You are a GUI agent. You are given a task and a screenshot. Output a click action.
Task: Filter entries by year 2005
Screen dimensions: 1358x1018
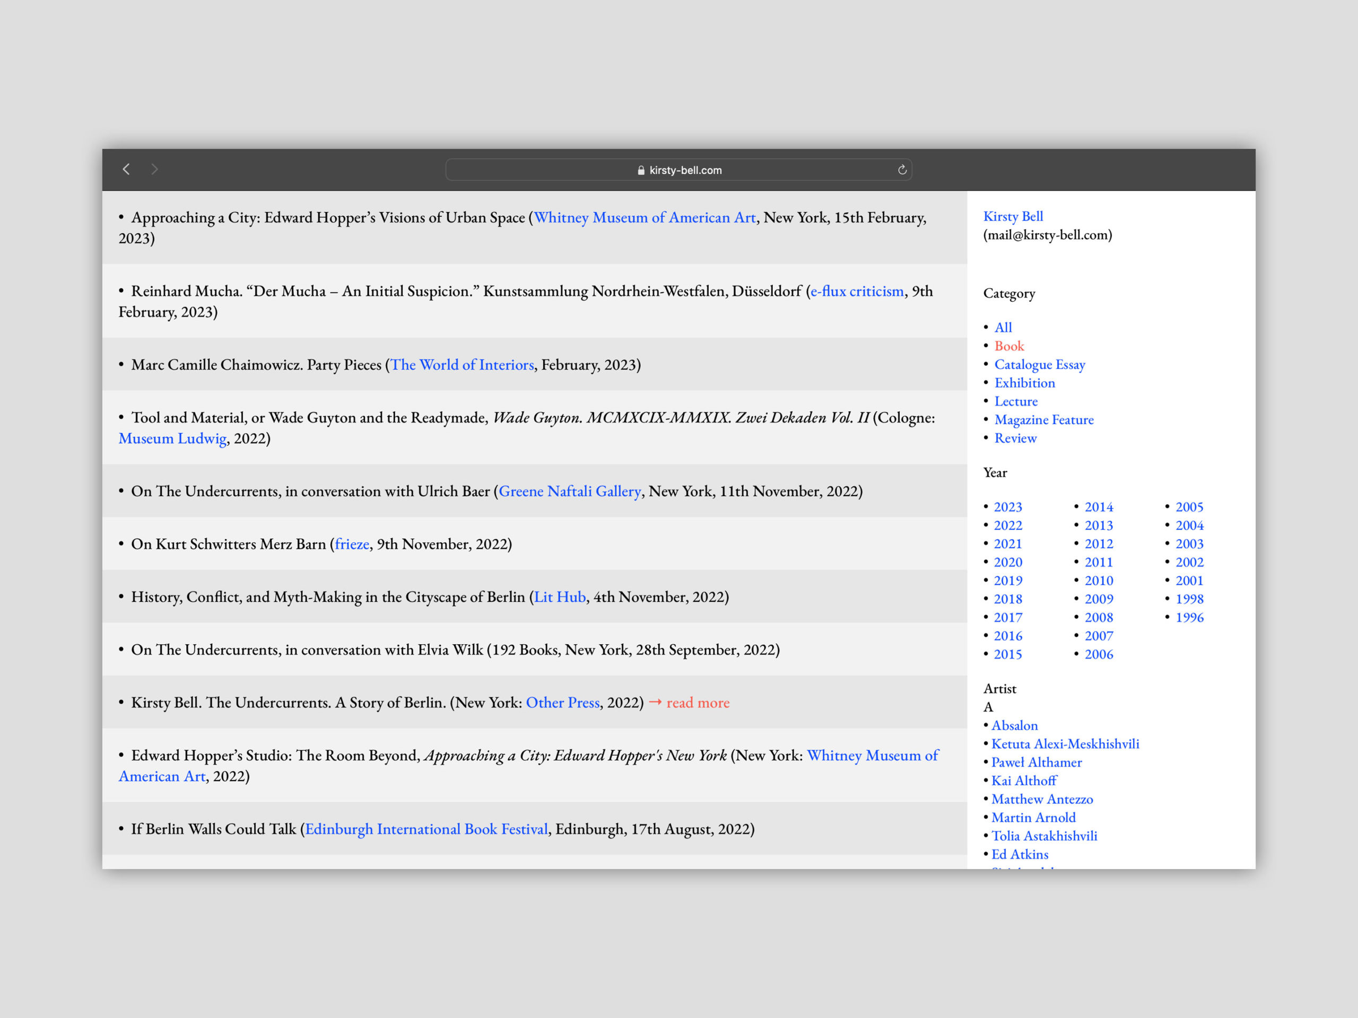pos(1190,507)
